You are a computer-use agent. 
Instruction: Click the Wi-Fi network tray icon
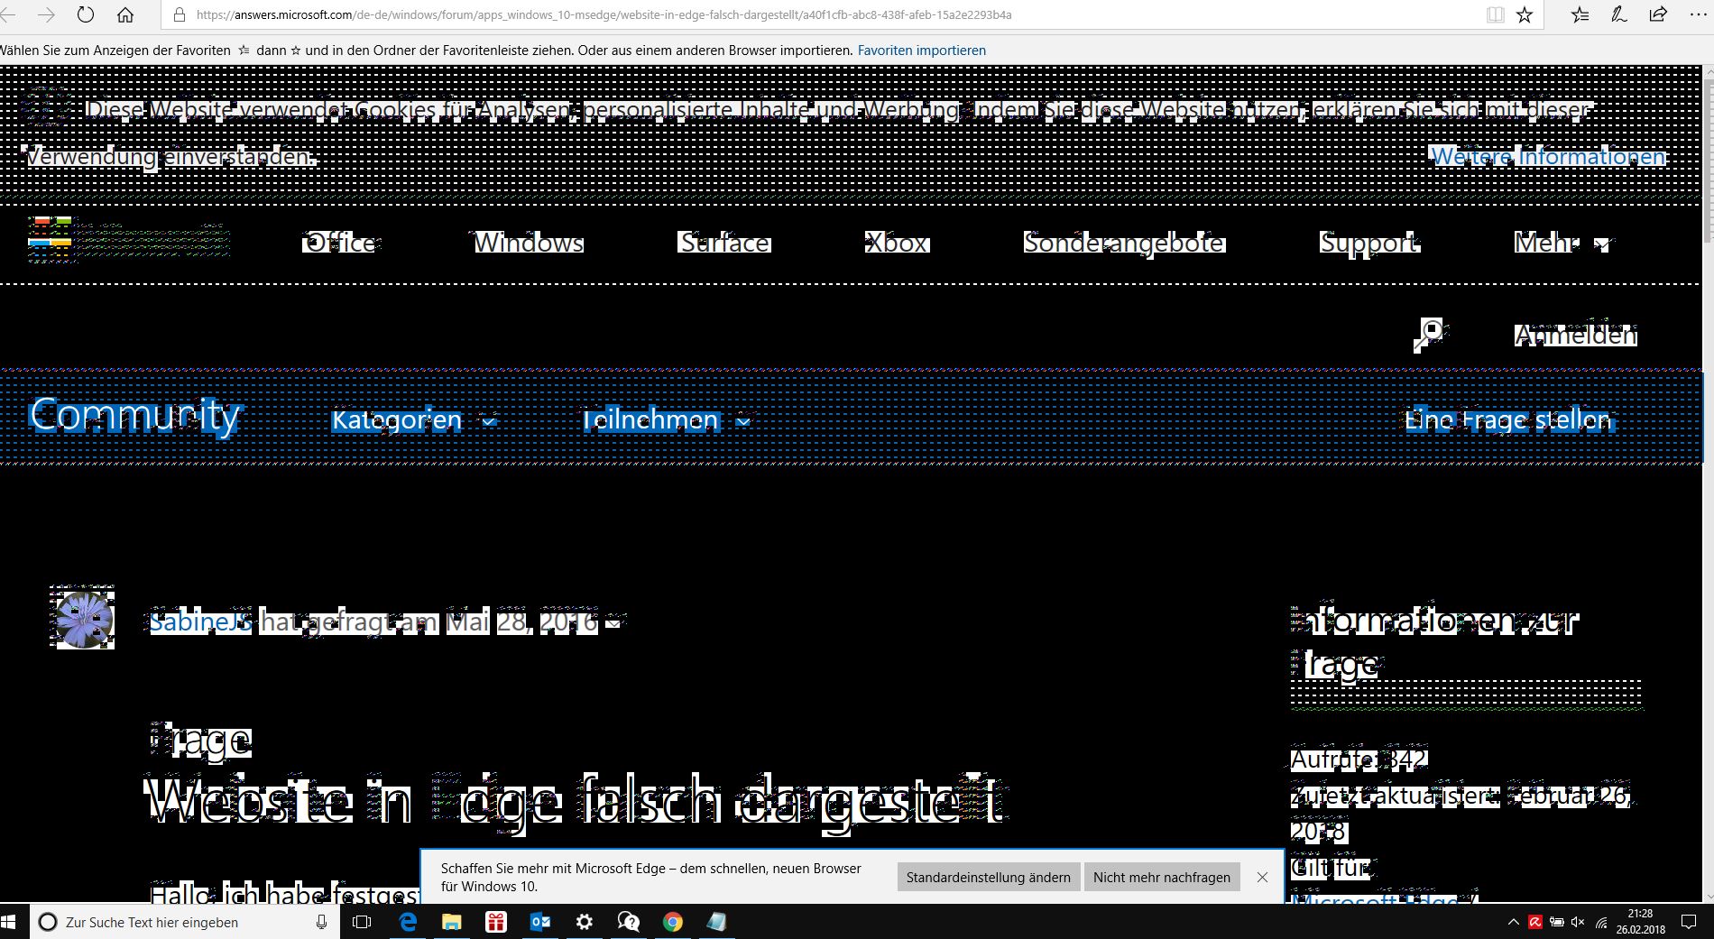click(1601, 922)
